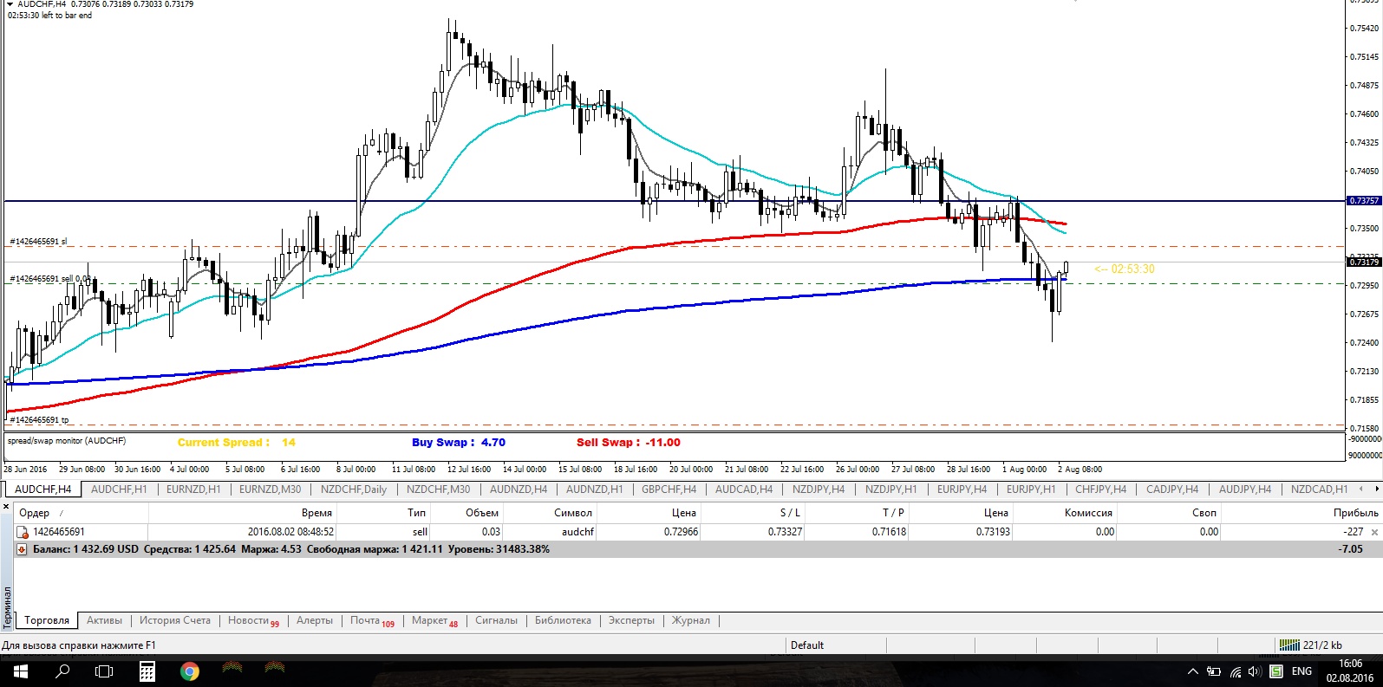This screenshot has height=687, width=1383.
Task: Click the volume speaker tray icon
Action: [1255, 671]
